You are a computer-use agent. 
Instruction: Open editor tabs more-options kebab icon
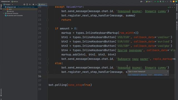[174, 4]
